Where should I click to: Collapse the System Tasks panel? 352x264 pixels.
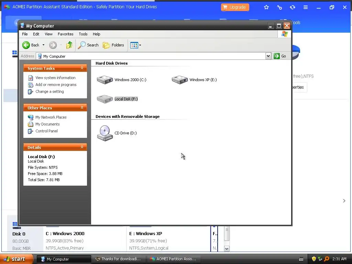tap(82, 68)
